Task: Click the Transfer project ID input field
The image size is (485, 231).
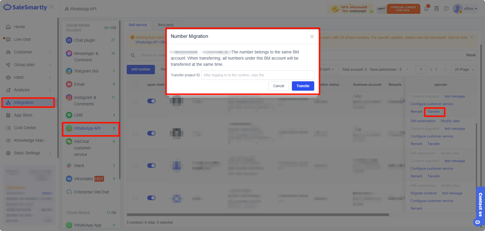Action: [257, 75]
